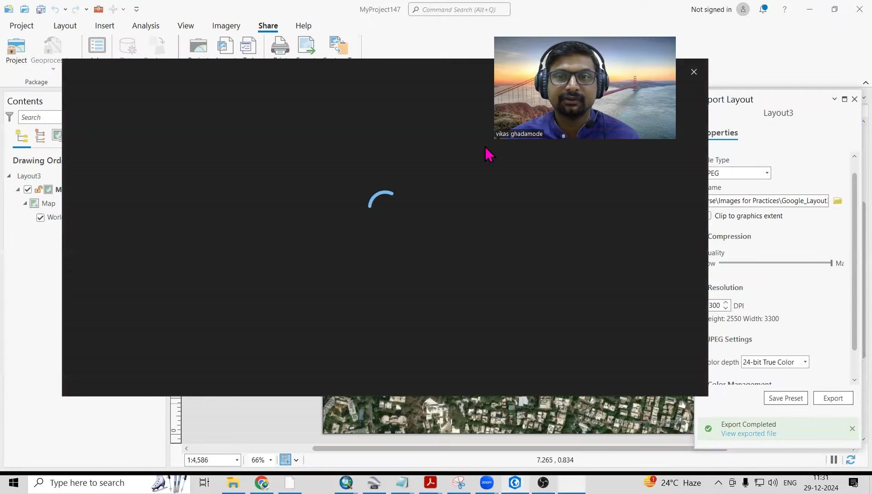This screenshot has height=494, width=872.
Task: Click the Save Preset button
Action: pos(786,398)
